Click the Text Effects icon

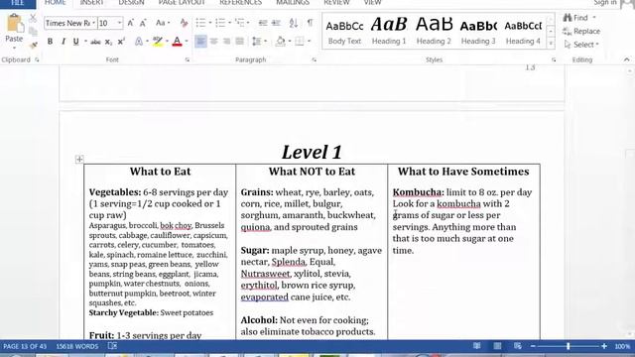pyautogui.click(x=139, y=42)
